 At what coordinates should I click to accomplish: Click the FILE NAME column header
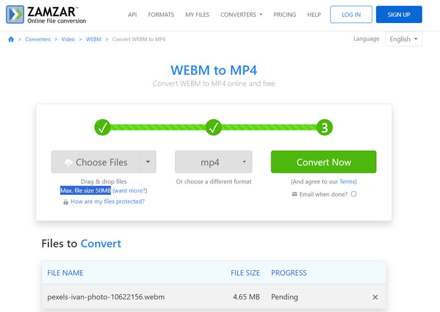click(x=65, y=273)
